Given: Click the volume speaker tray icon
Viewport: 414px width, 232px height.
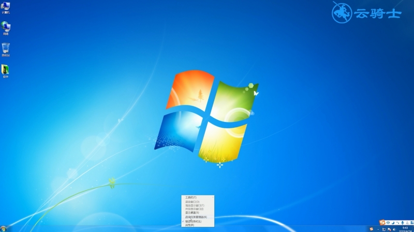Looking at the screenshot, I should [x=394, y=229].
